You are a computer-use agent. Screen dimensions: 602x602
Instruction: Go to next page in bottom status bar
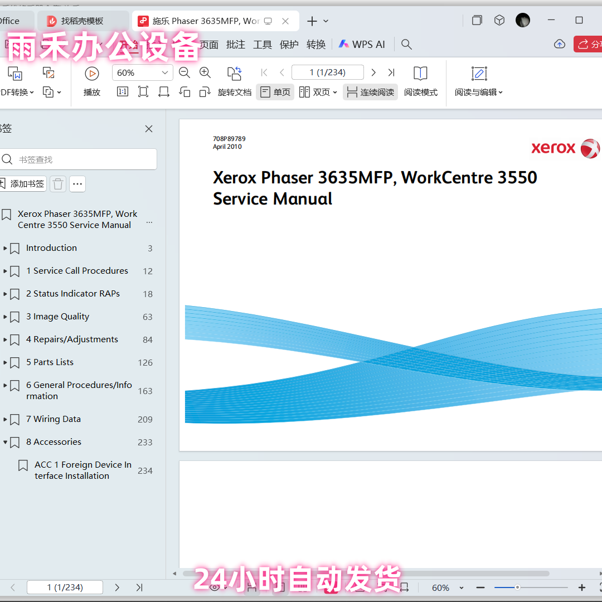point(117,588)
